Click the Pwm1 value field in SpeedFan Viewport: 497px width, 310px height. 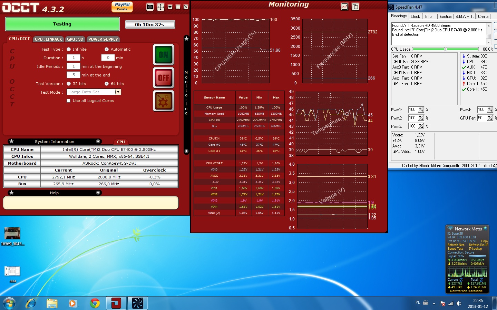coord(413,110)
